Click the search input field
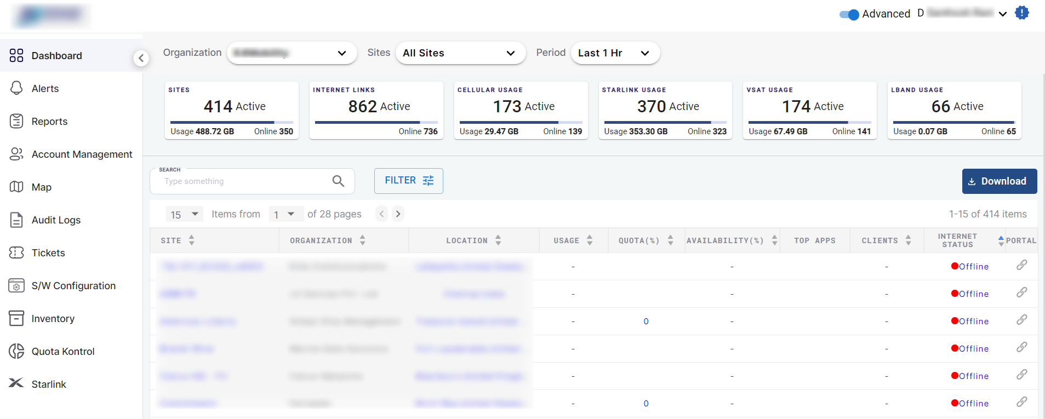 coord(244,181)
